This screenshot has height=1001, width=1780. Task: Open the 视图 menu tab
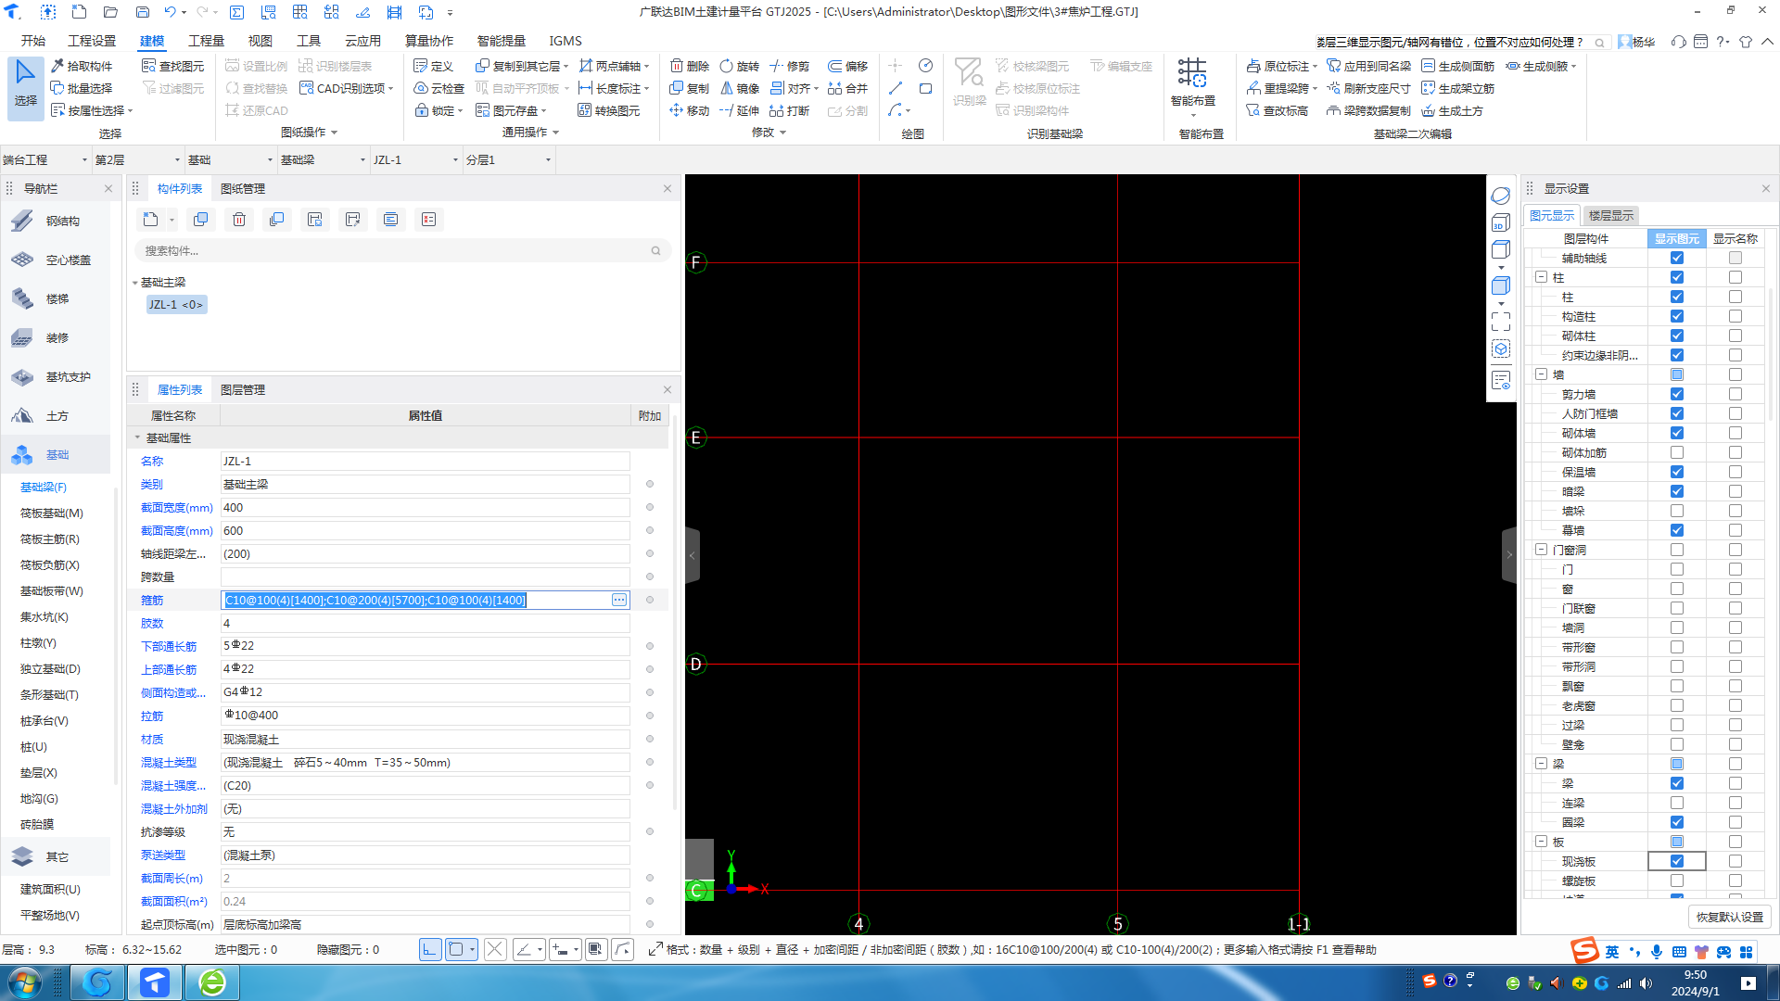coord(260,41)
